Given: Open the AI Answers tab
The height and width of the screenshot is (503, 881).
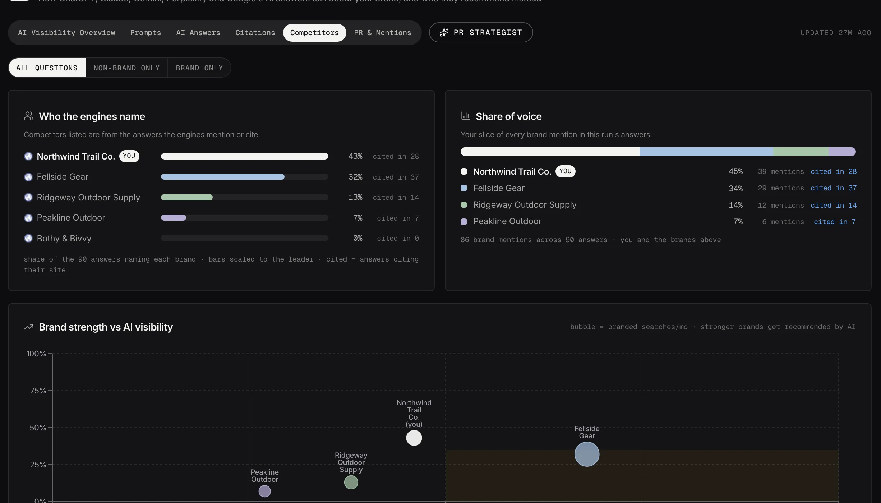Looking at the screenshot, I should (198, 33).
